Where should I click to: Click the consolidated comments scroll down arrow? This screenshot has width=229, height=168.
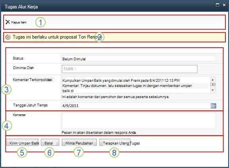click(x=213, y=90)
